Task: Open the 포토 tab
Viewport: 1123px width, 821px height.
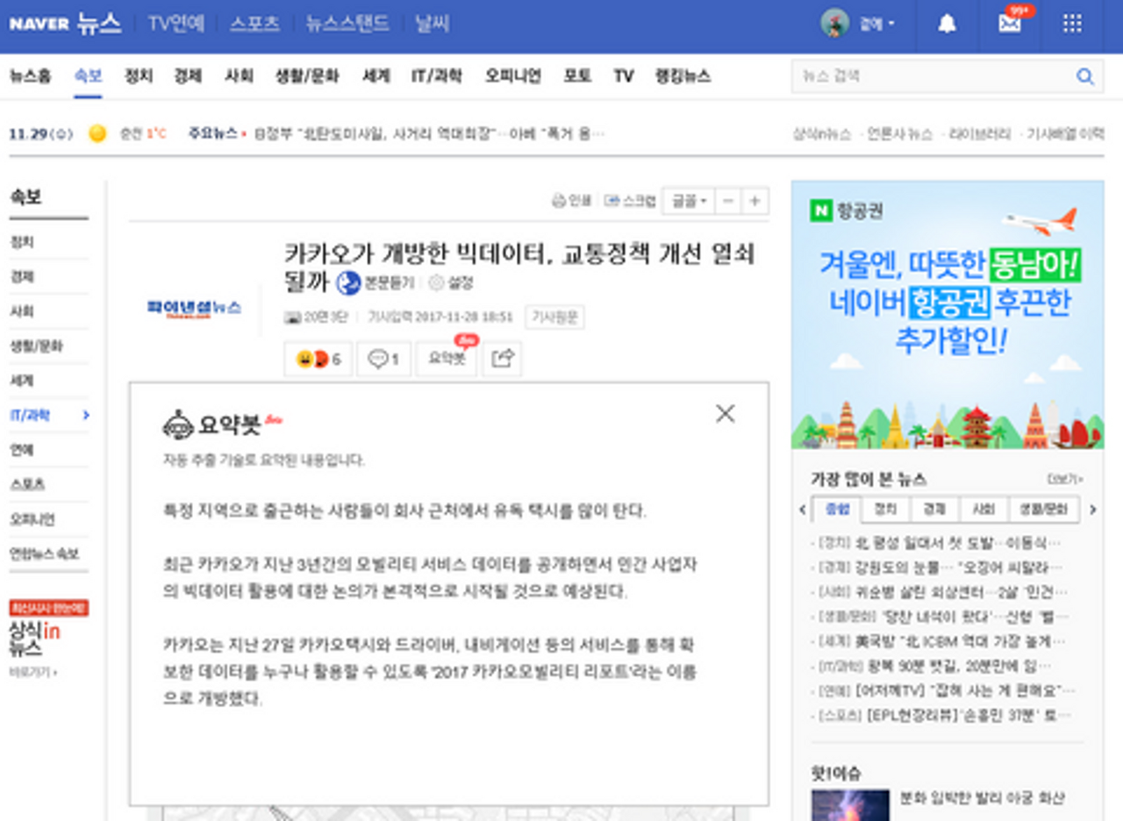Action: (577, 76)
